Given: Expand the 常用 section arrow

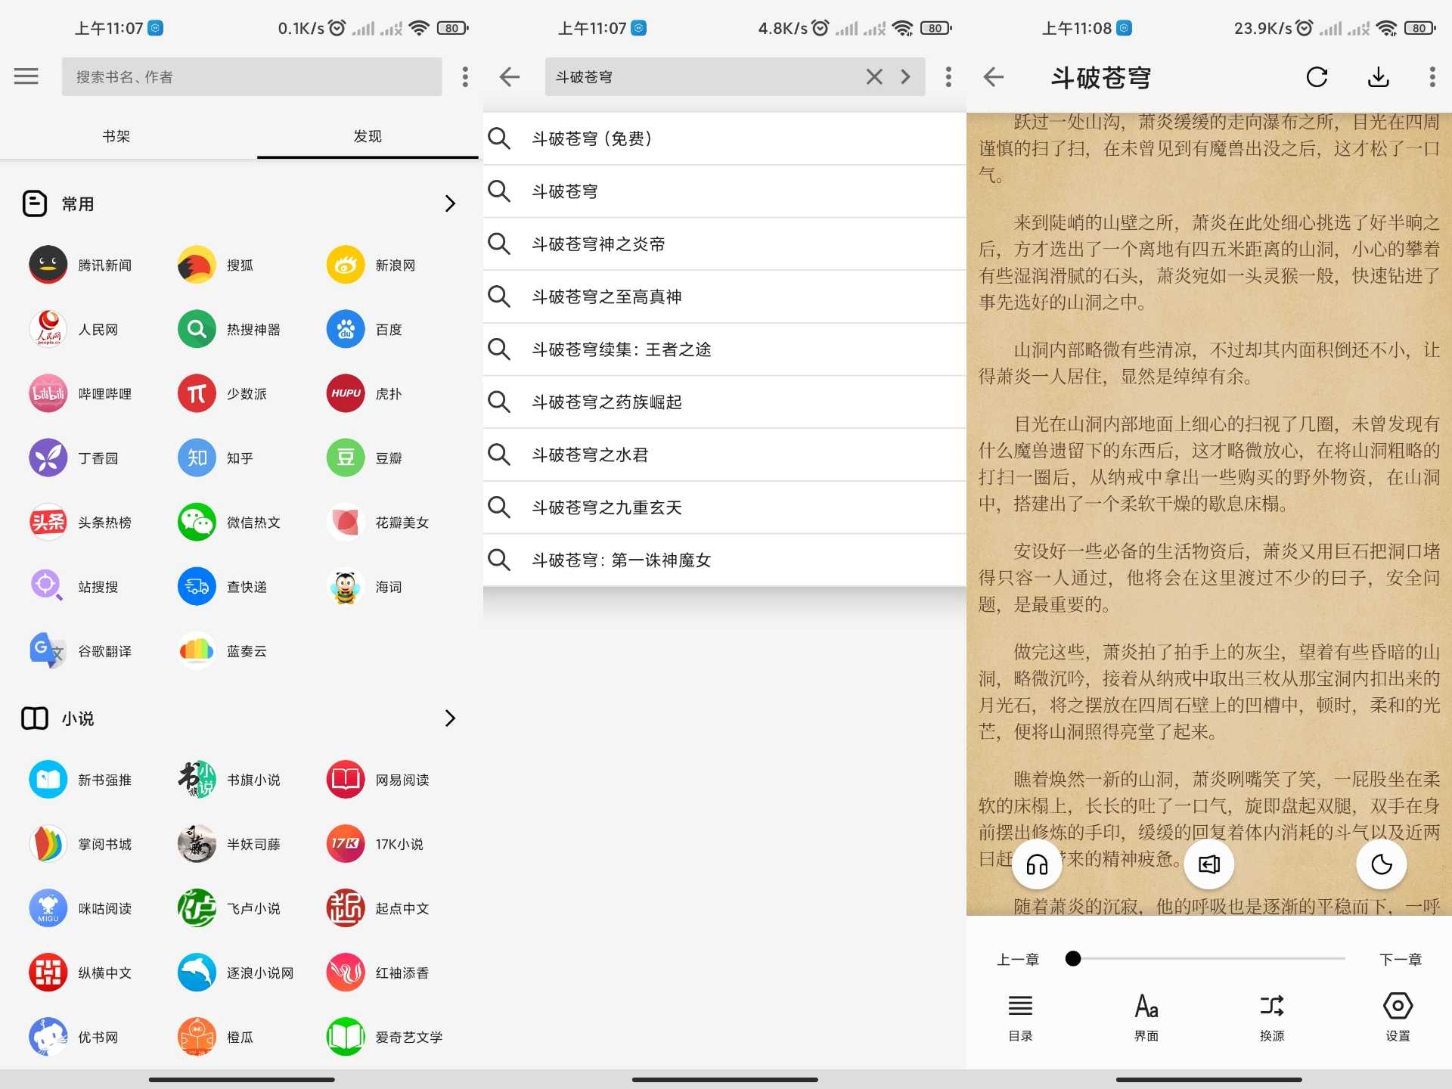Looking at the screenshot, I should (x=450, y=203).
